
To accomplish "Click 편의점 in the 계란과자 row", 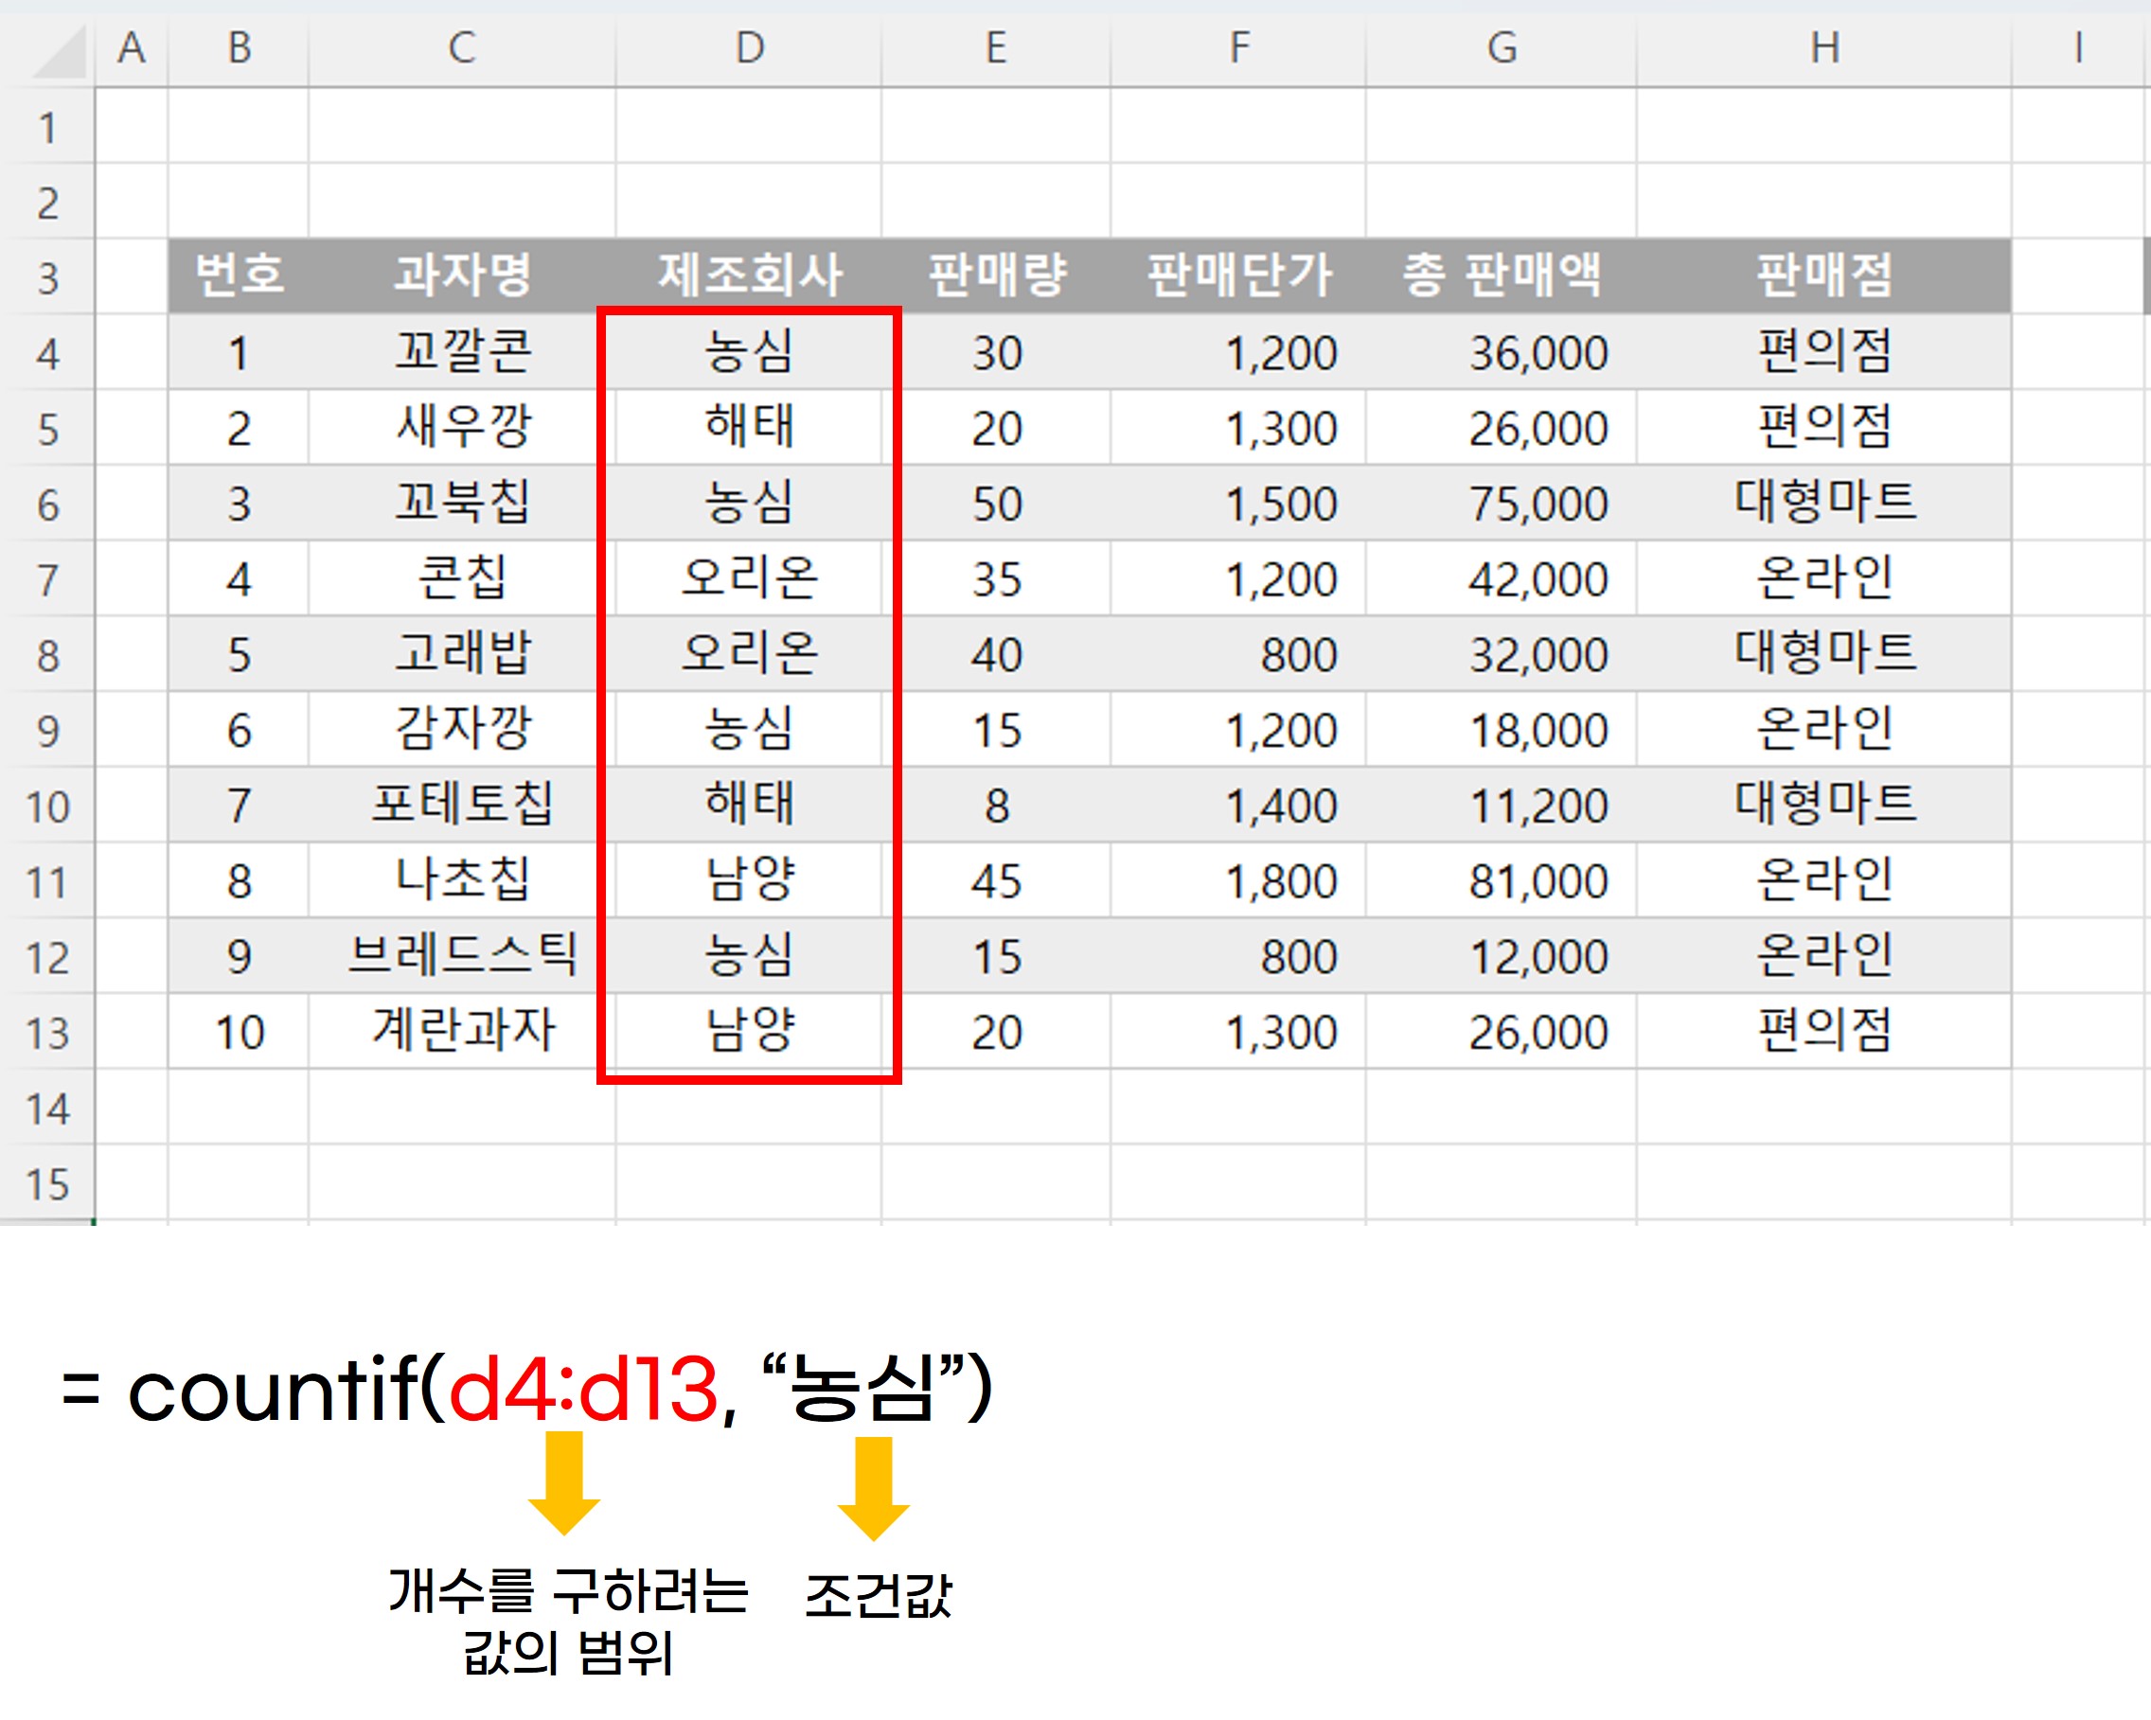I will click(1823, 1031).
